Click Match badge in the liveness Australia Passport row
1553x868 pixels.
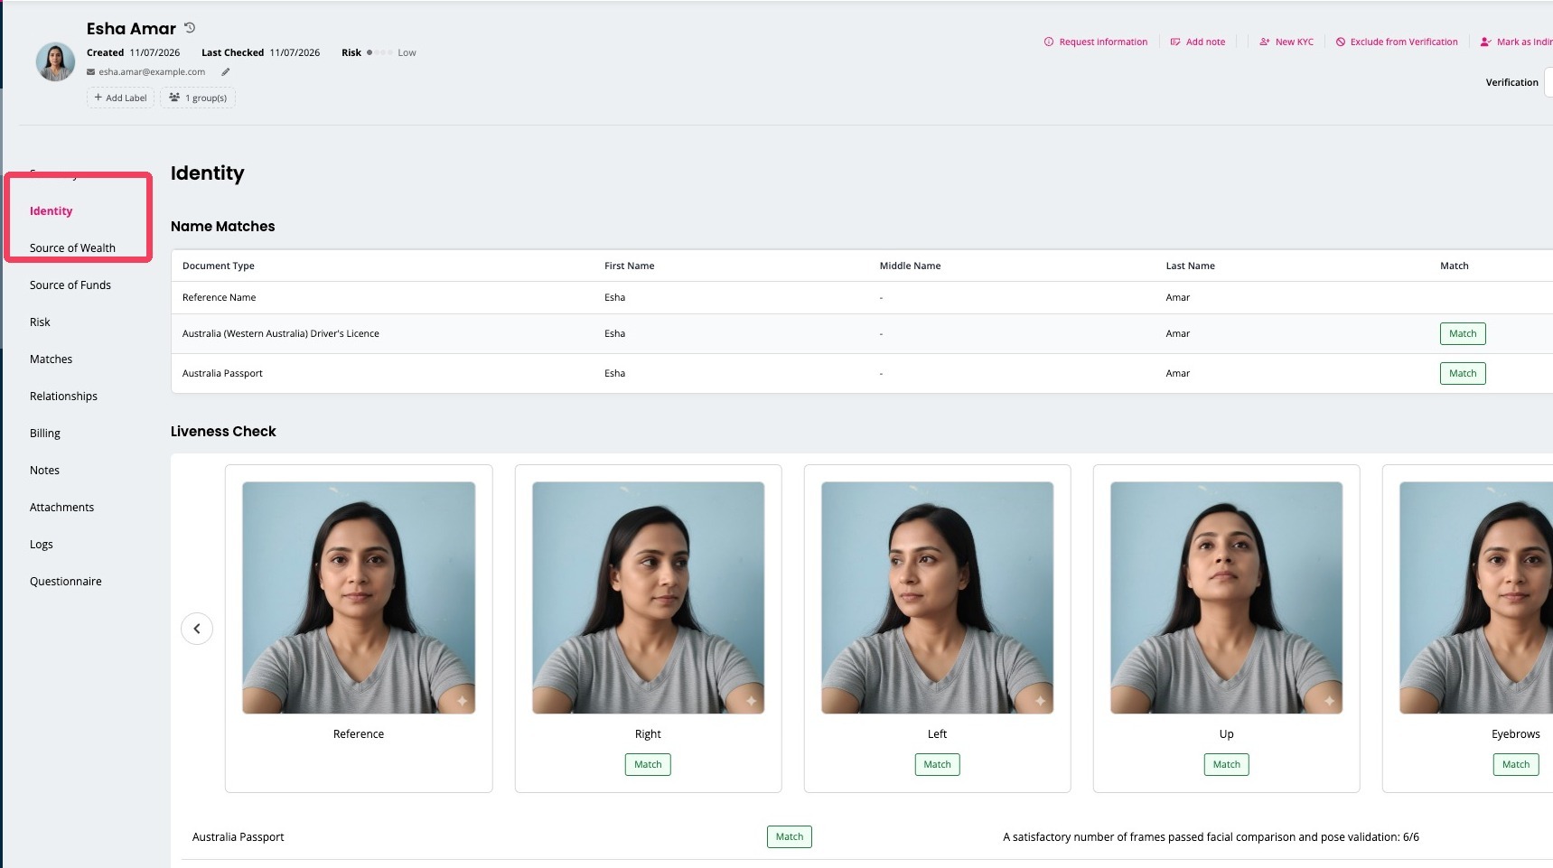click(790, 836)
